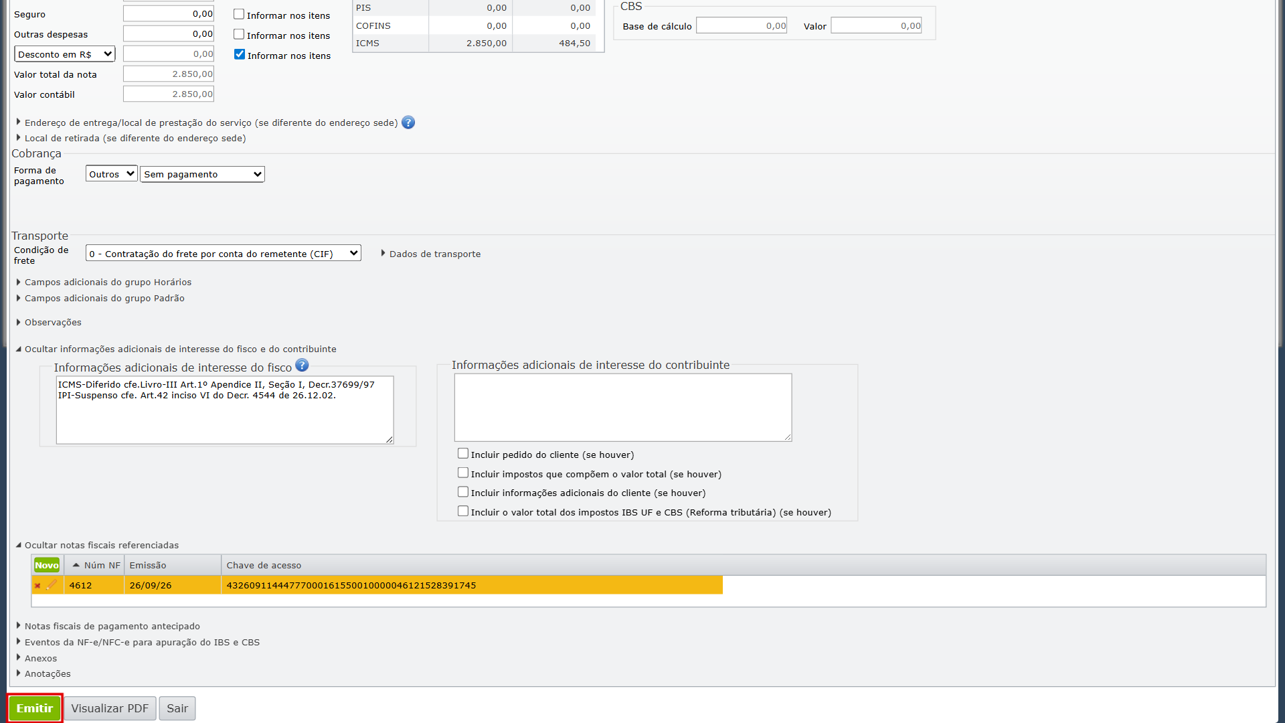Select the chave de acesso value in row 4612
The width and height of the screenshot is (1285, 723).
click(351, 585)
